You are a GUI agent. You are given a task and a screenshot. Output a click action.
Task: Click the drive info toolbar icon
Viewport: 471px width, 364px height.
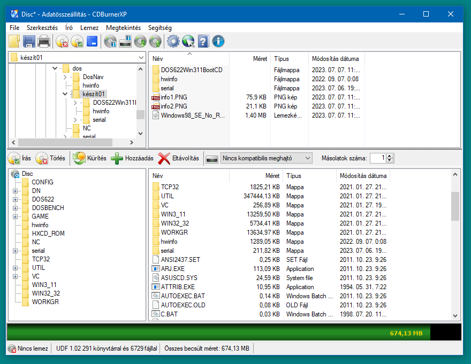click(125, 41)
